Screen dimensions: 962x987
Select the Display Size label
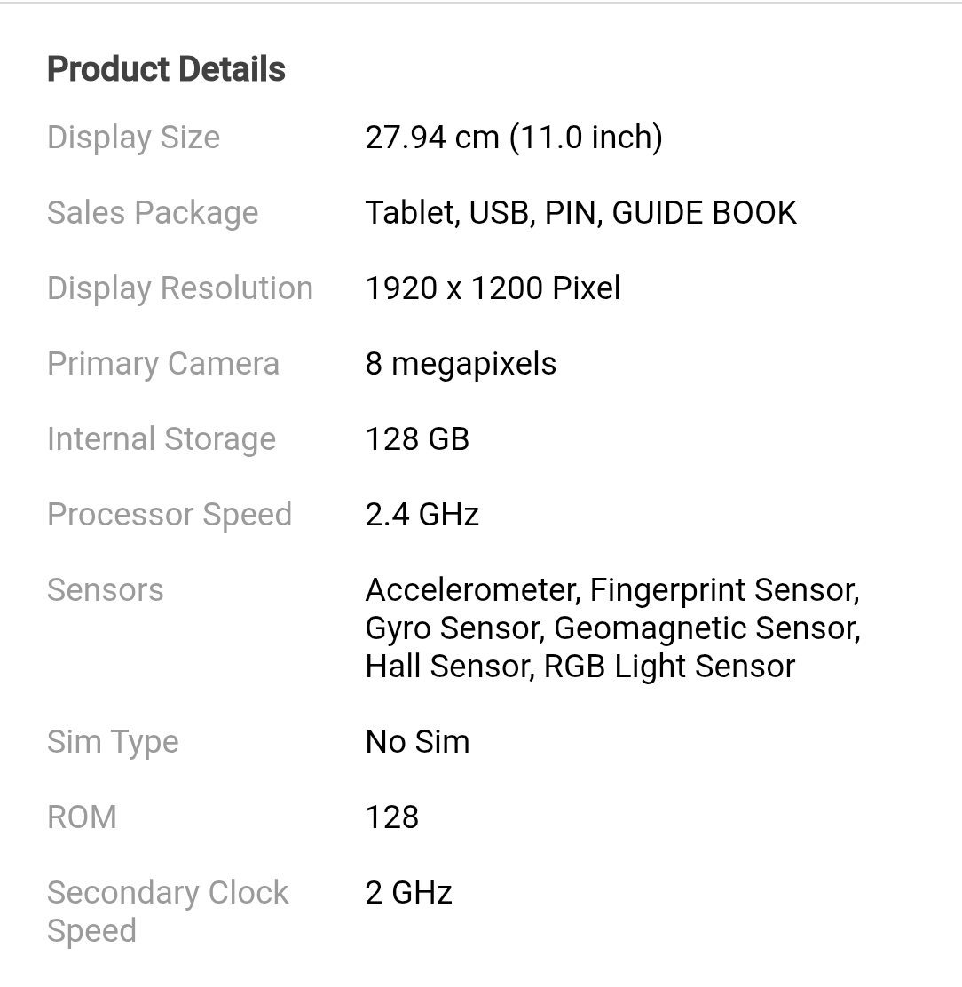133,138
